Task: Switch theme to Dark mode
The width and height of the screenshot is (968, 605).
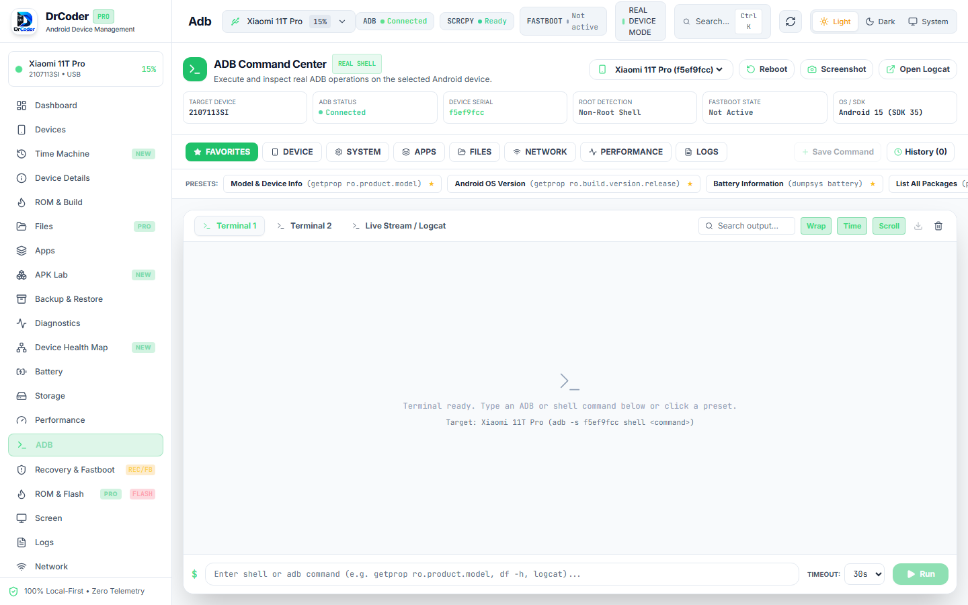Action: (x=880, y=22)
